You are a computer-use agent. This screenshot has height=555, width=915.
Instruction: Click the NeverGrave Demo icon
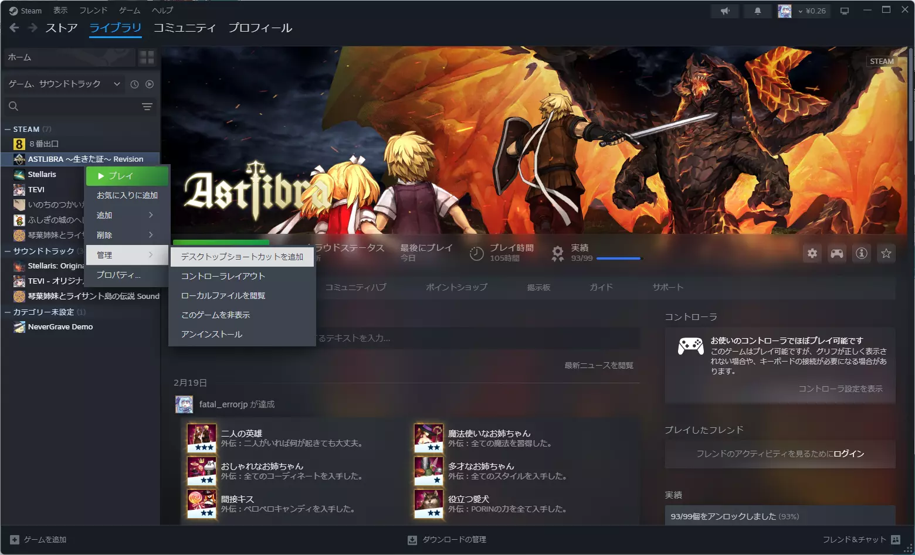[x=19, y=327]
